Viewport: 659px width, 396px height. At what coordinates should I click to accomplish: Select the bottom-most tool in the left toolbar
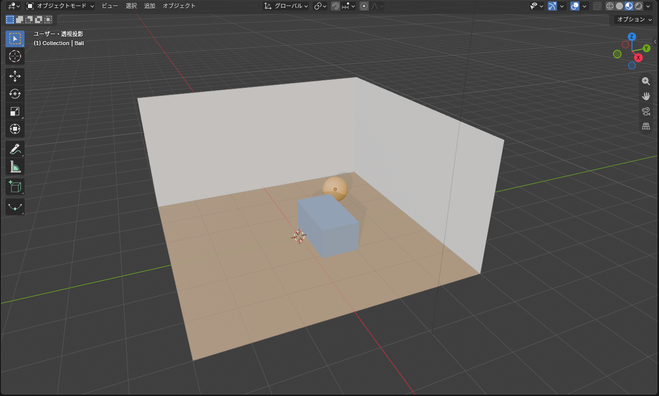(15, 207)
